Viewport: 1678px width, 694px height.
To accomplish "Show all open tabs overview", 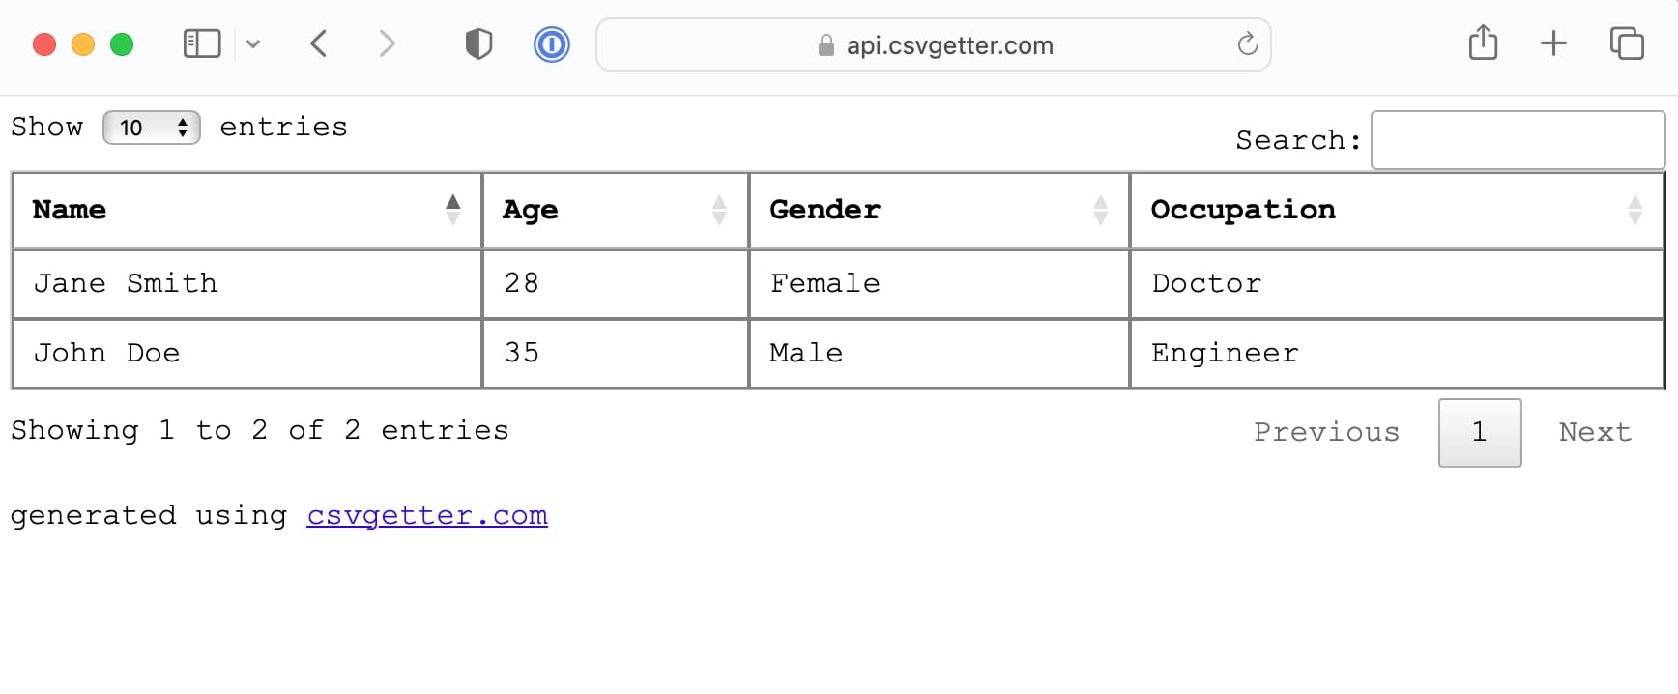I will coord(1628,43).
